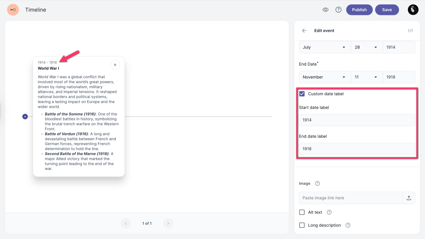The width and height of the screenshot is (425, 239).
Task: Click the image upload icon
Action: (409, 198)
